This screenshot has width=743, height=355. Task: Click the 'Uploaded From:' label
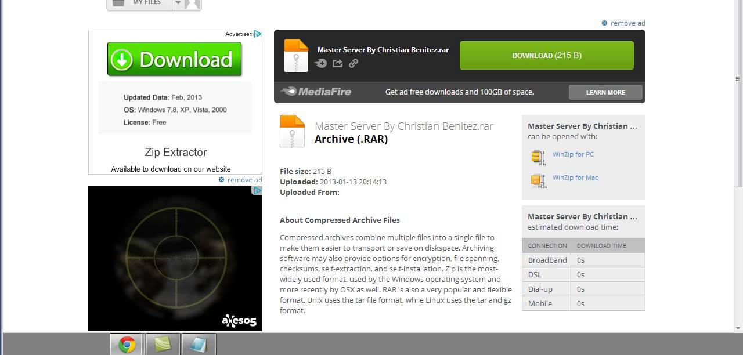(x=309, y=193)
